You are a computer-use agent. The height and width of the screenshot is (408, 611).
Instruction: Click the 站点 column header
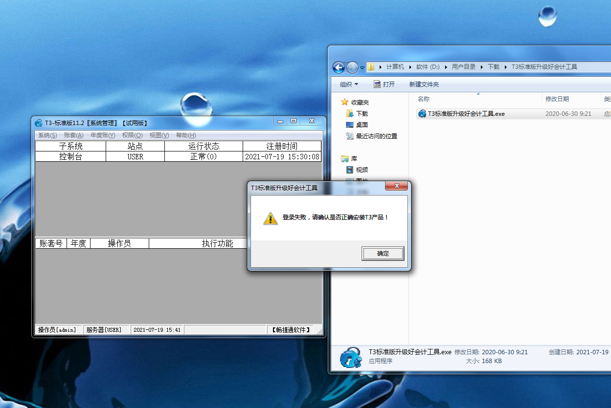click(136, 146)
